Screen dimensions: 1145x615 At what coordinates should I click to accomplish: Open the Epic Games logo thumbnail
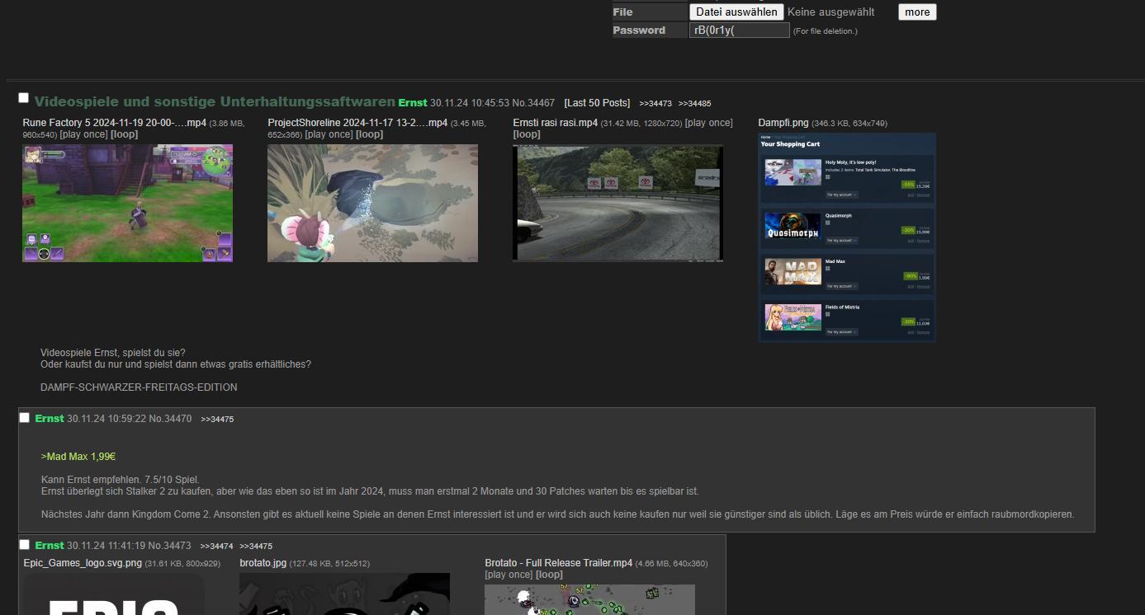113,594
